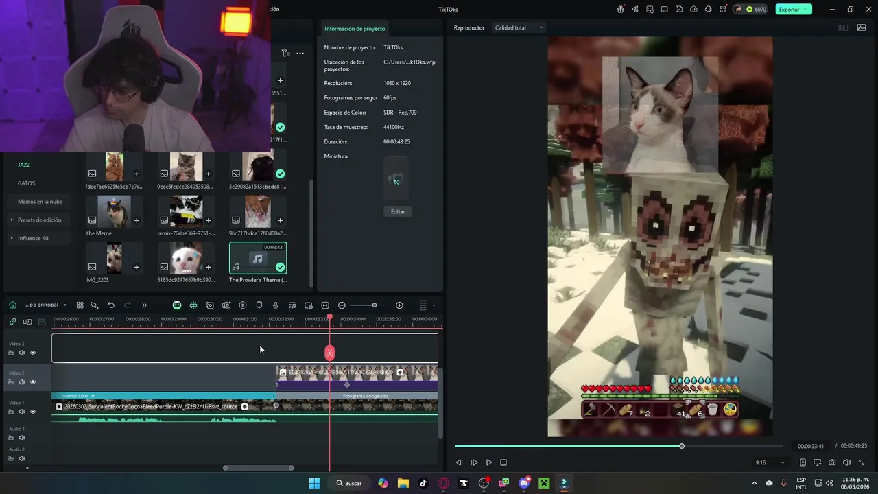
Task: Select The Prowler's Theme audio thumbnail
Action: click(258, 258)
